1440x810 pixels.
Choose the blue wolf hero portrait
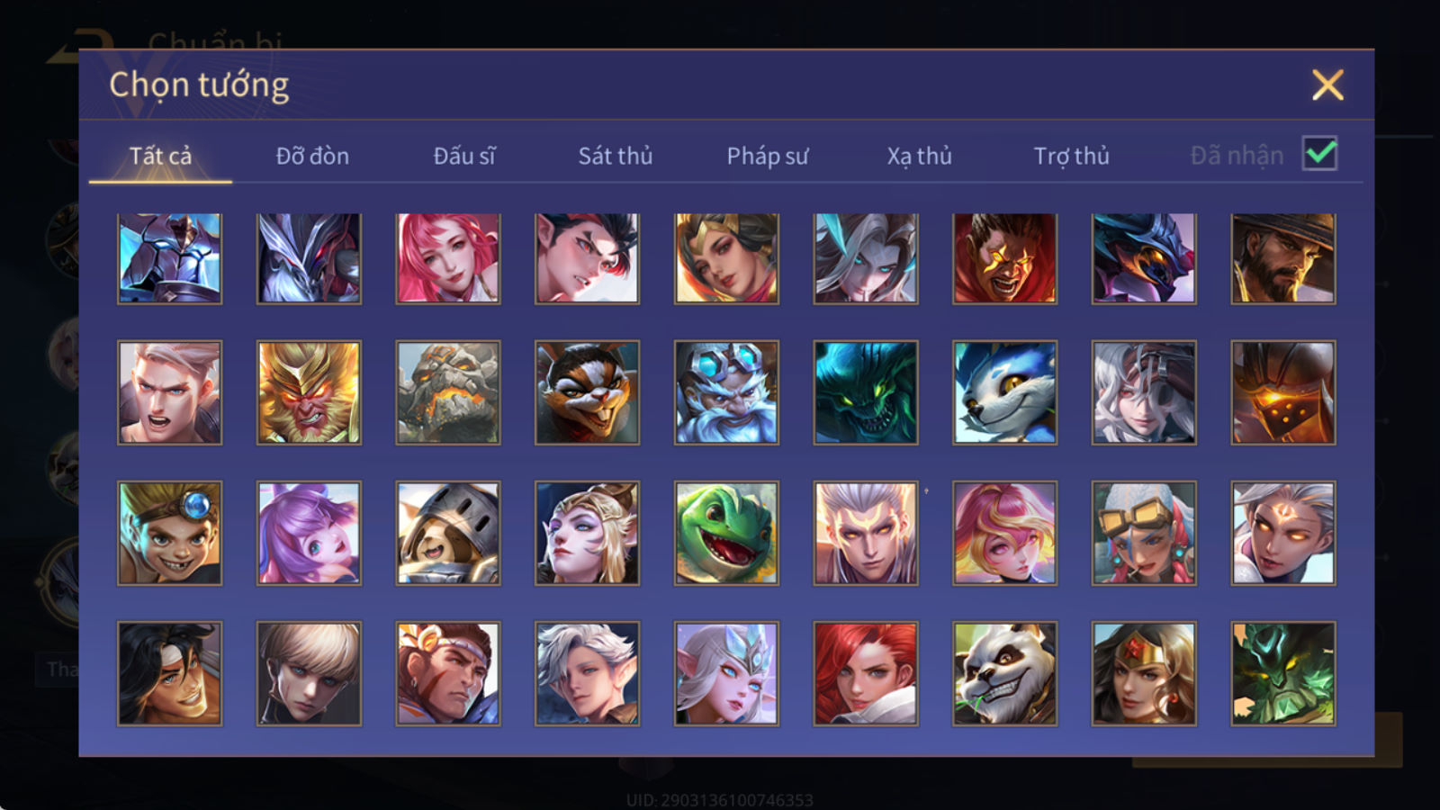(1004, 392)
